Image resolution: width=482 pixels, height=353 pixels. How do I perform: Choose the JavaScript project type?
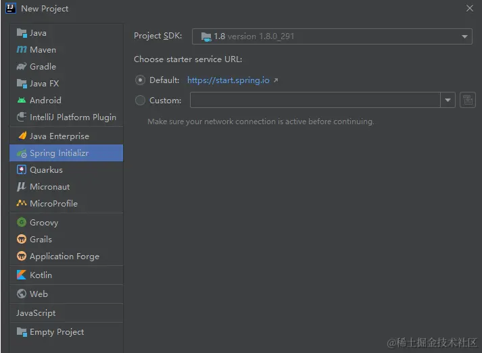point(36,313)
